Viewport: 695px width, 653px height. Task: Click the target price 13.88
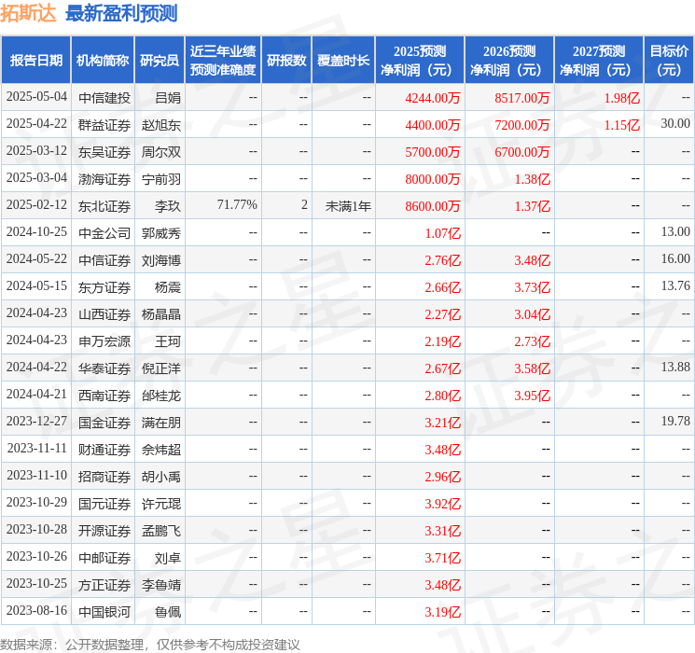(x=675, y=367)
